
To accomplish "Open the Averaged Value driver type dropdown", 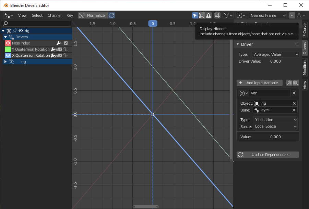I will [275, 54].
